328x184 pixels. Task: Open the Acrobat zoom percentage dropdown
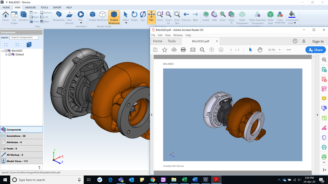tap(280, 50)
